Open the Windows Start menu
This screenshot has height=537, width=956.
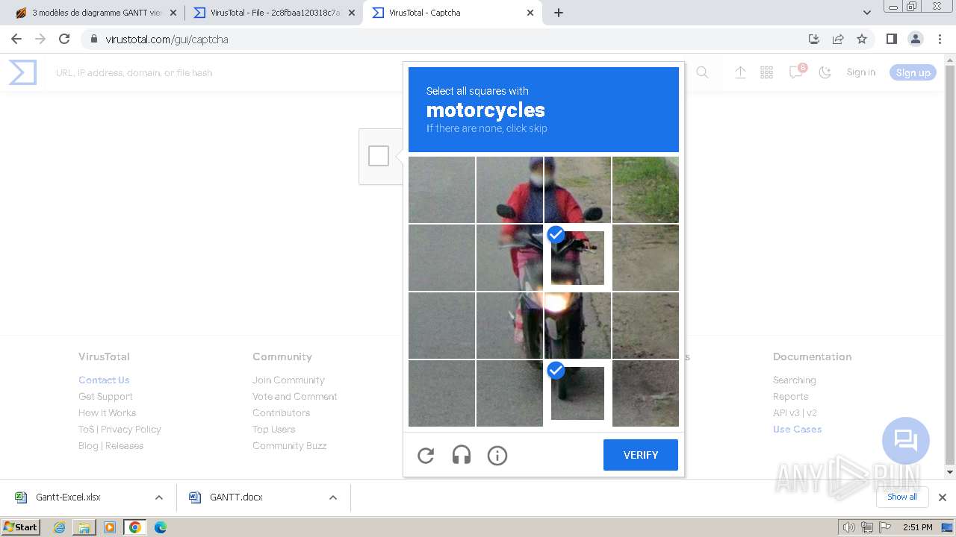pyautogui.click(x=21, y=527)
